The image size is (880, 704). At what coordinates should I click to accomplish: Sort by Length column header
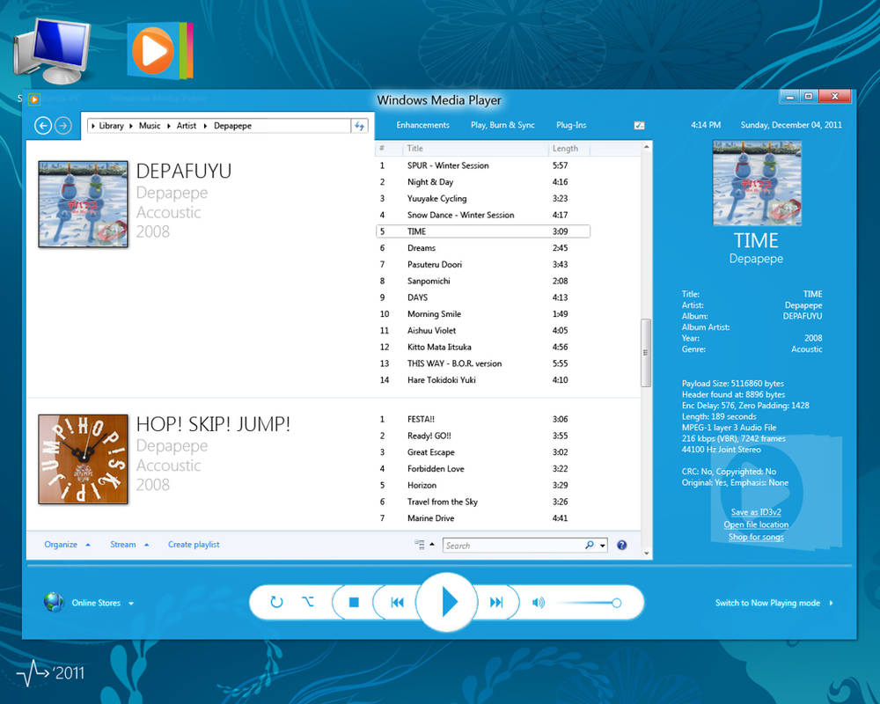pyautogui.click(x=569, y=148)
